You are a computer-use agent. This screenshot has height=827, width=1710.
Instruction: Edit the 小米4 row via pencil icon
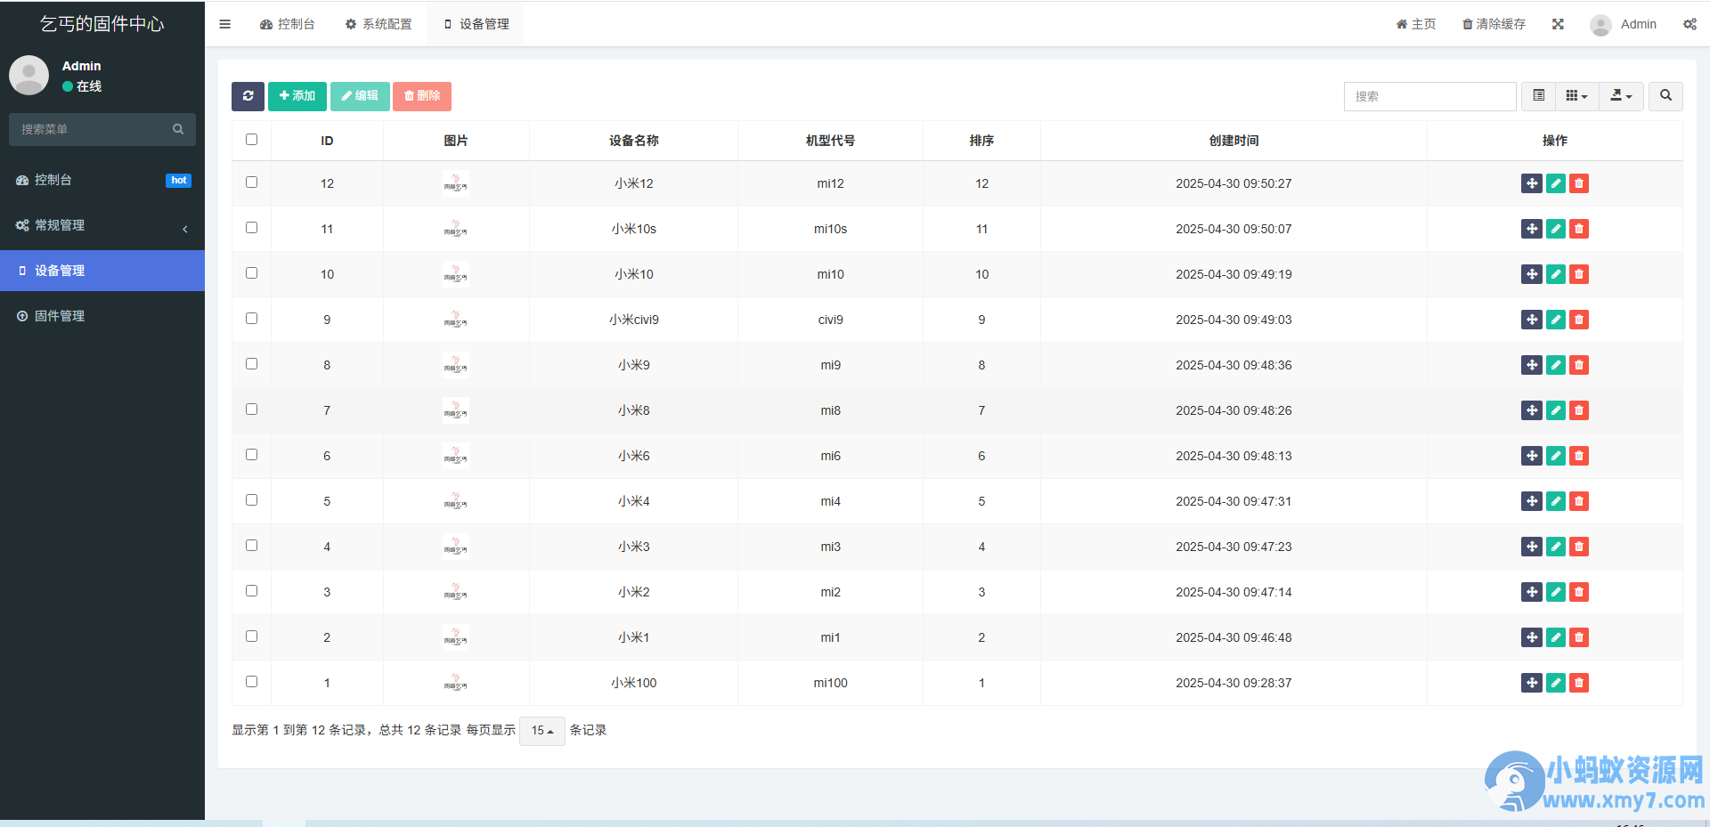[1555, 501]
